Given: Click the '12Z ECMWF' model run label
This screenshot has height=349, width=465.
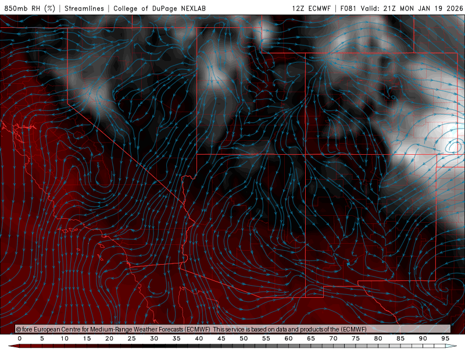Looking at the screenshot, I should (x=311, y=9).
